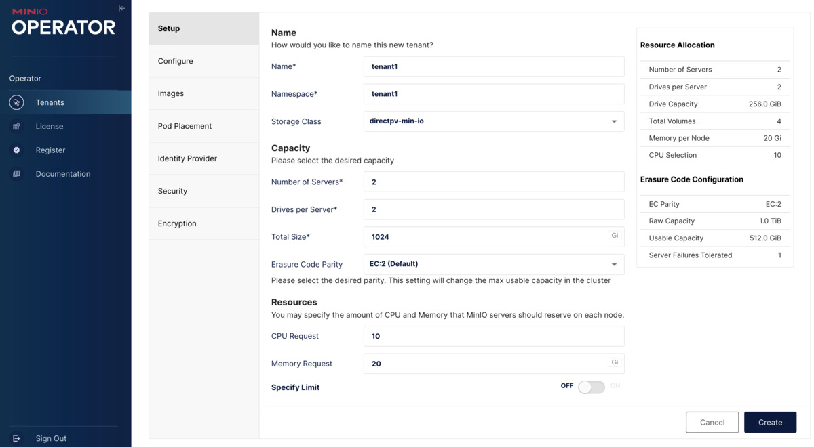Screen dimensions: 814x447
Task: Click the Raw Capacity 1.0 TiB row
Action: tap(715, 221)
